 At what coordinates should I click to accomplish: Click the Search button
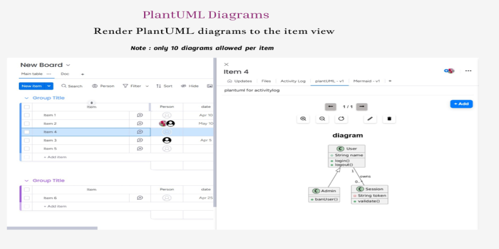[72, 86]
